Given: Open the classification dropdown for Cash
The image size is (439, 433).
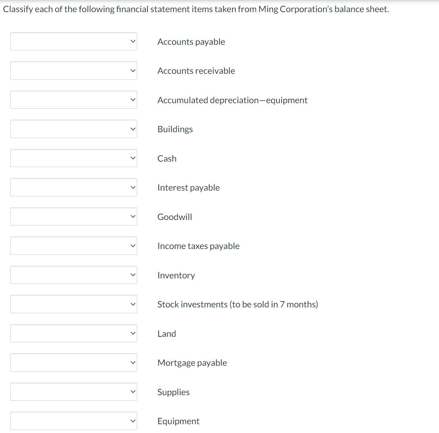Looking at the screenshot, I should (73, 158).
